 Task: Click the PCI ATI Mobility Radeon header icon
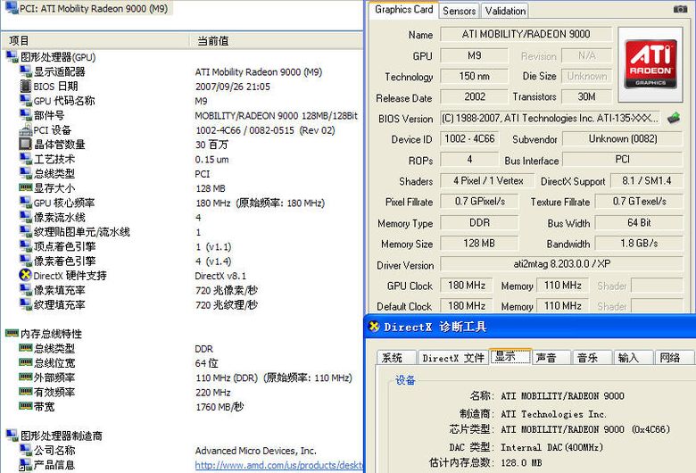(11, 8)
